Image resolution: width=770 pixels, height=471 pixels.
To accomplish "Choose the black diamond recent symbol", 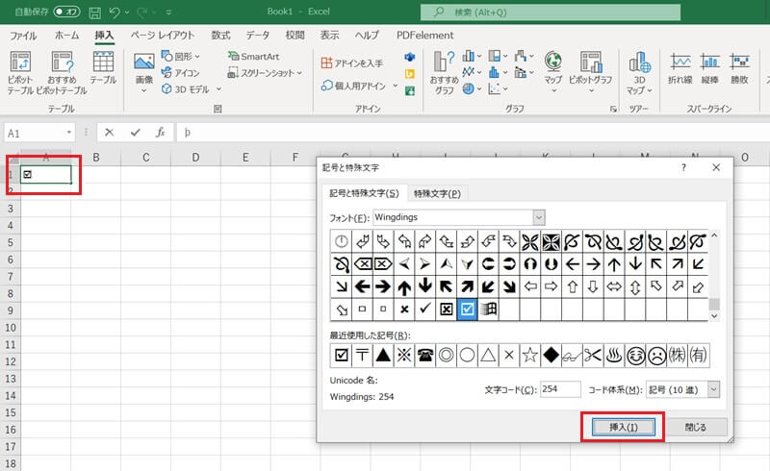I will [x=552, y=355].
